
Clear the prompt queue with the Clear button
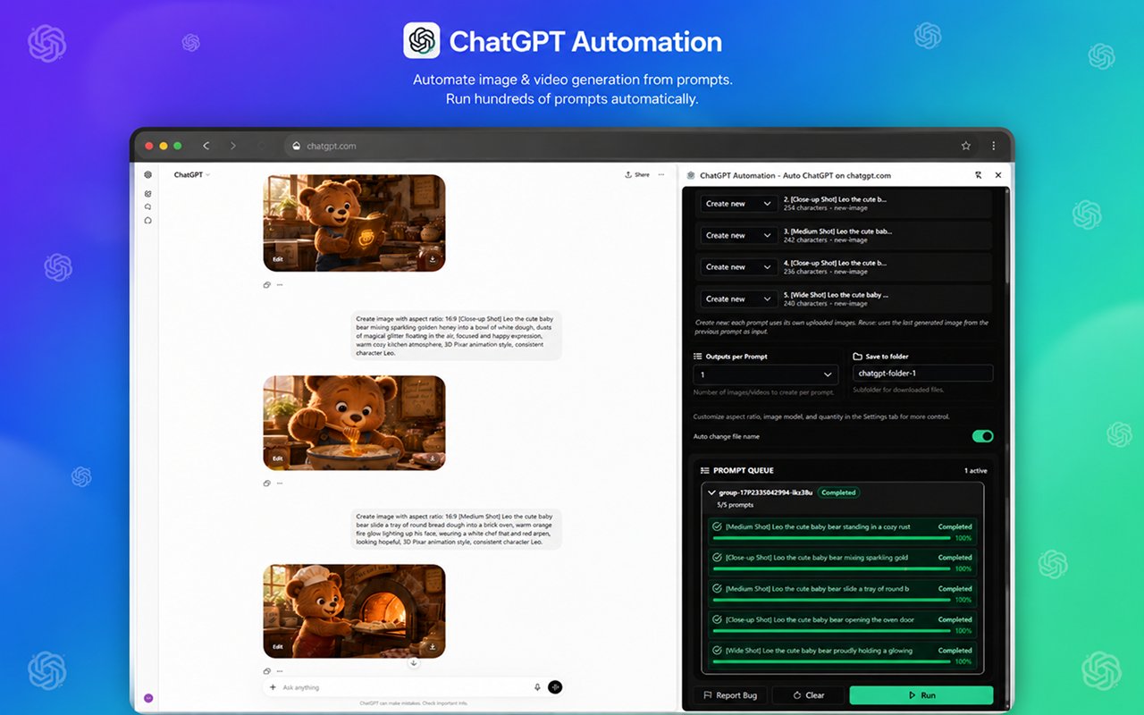pos(809,695)
